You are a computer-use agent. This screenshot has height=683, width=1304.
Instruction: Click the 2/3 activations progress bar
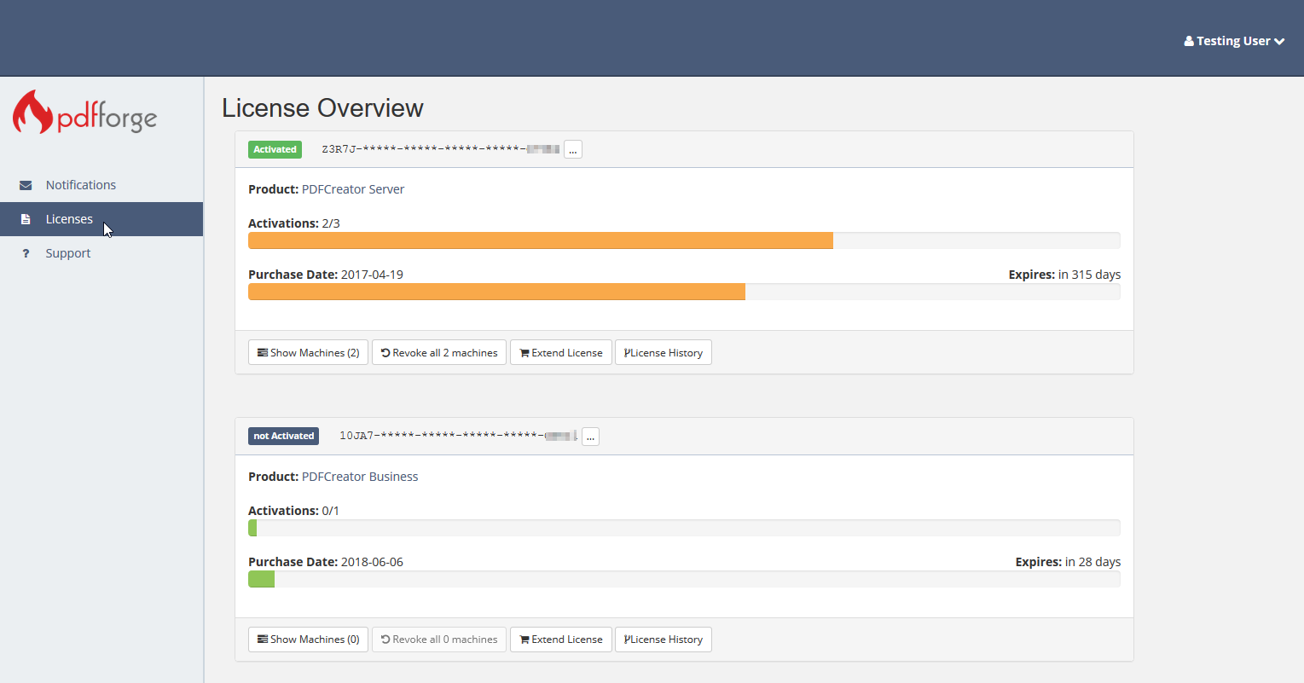click(684, 240)
